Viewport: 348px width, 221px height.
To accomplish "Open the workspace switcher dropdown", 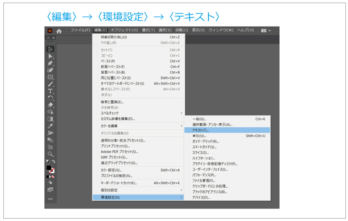I will (266, 31).
